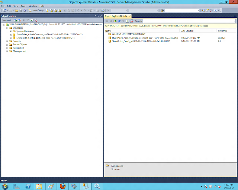The height and width of the screenshot is (190, 238).
Task: Click the Up folder icon in Details toolbar
Action: [115, 21]
